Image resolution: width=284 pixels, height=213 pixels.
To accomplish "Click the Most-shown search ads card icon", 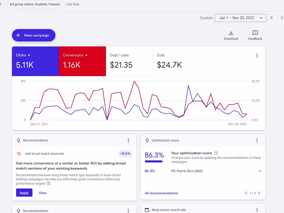I will (147, 210).
